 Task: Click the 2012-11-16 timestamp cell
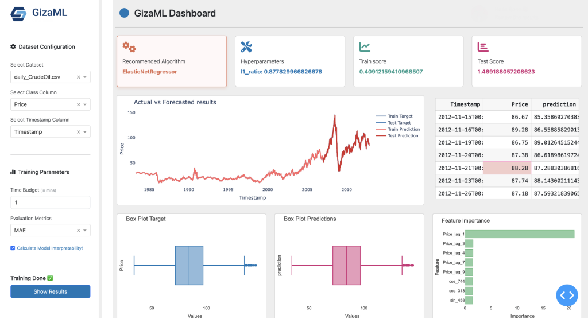pos(459,130)
